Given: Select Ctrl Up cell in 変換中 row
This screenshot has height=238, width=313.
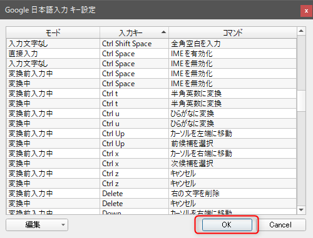Looking at the screenshot, I should click(134, 144).
